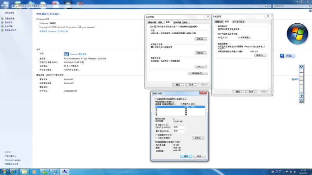Select the Custom size radio button

click(156, 124)
